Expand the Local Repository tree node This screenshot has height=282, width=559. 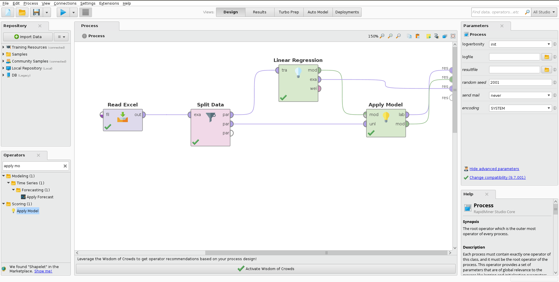(x=3, y=68)
